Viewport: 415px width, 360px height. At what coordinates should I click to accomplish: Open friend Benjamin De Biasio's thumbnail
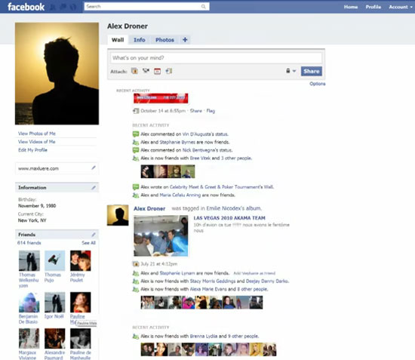(x=29, y=303)
